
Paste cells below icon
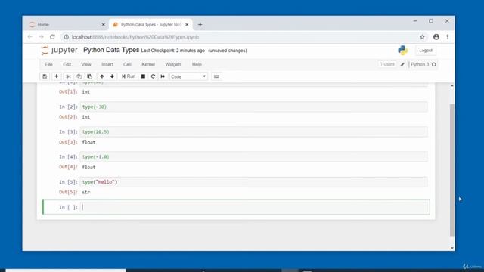coord(89,76)
